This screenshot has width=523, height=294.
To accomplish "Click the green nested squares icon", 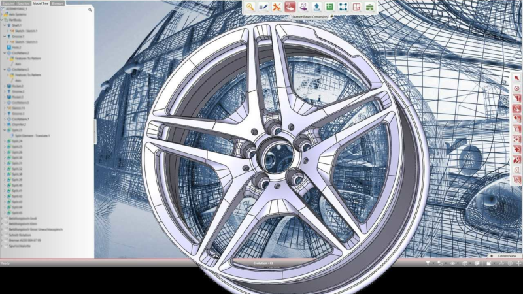I will pos(330,7).
